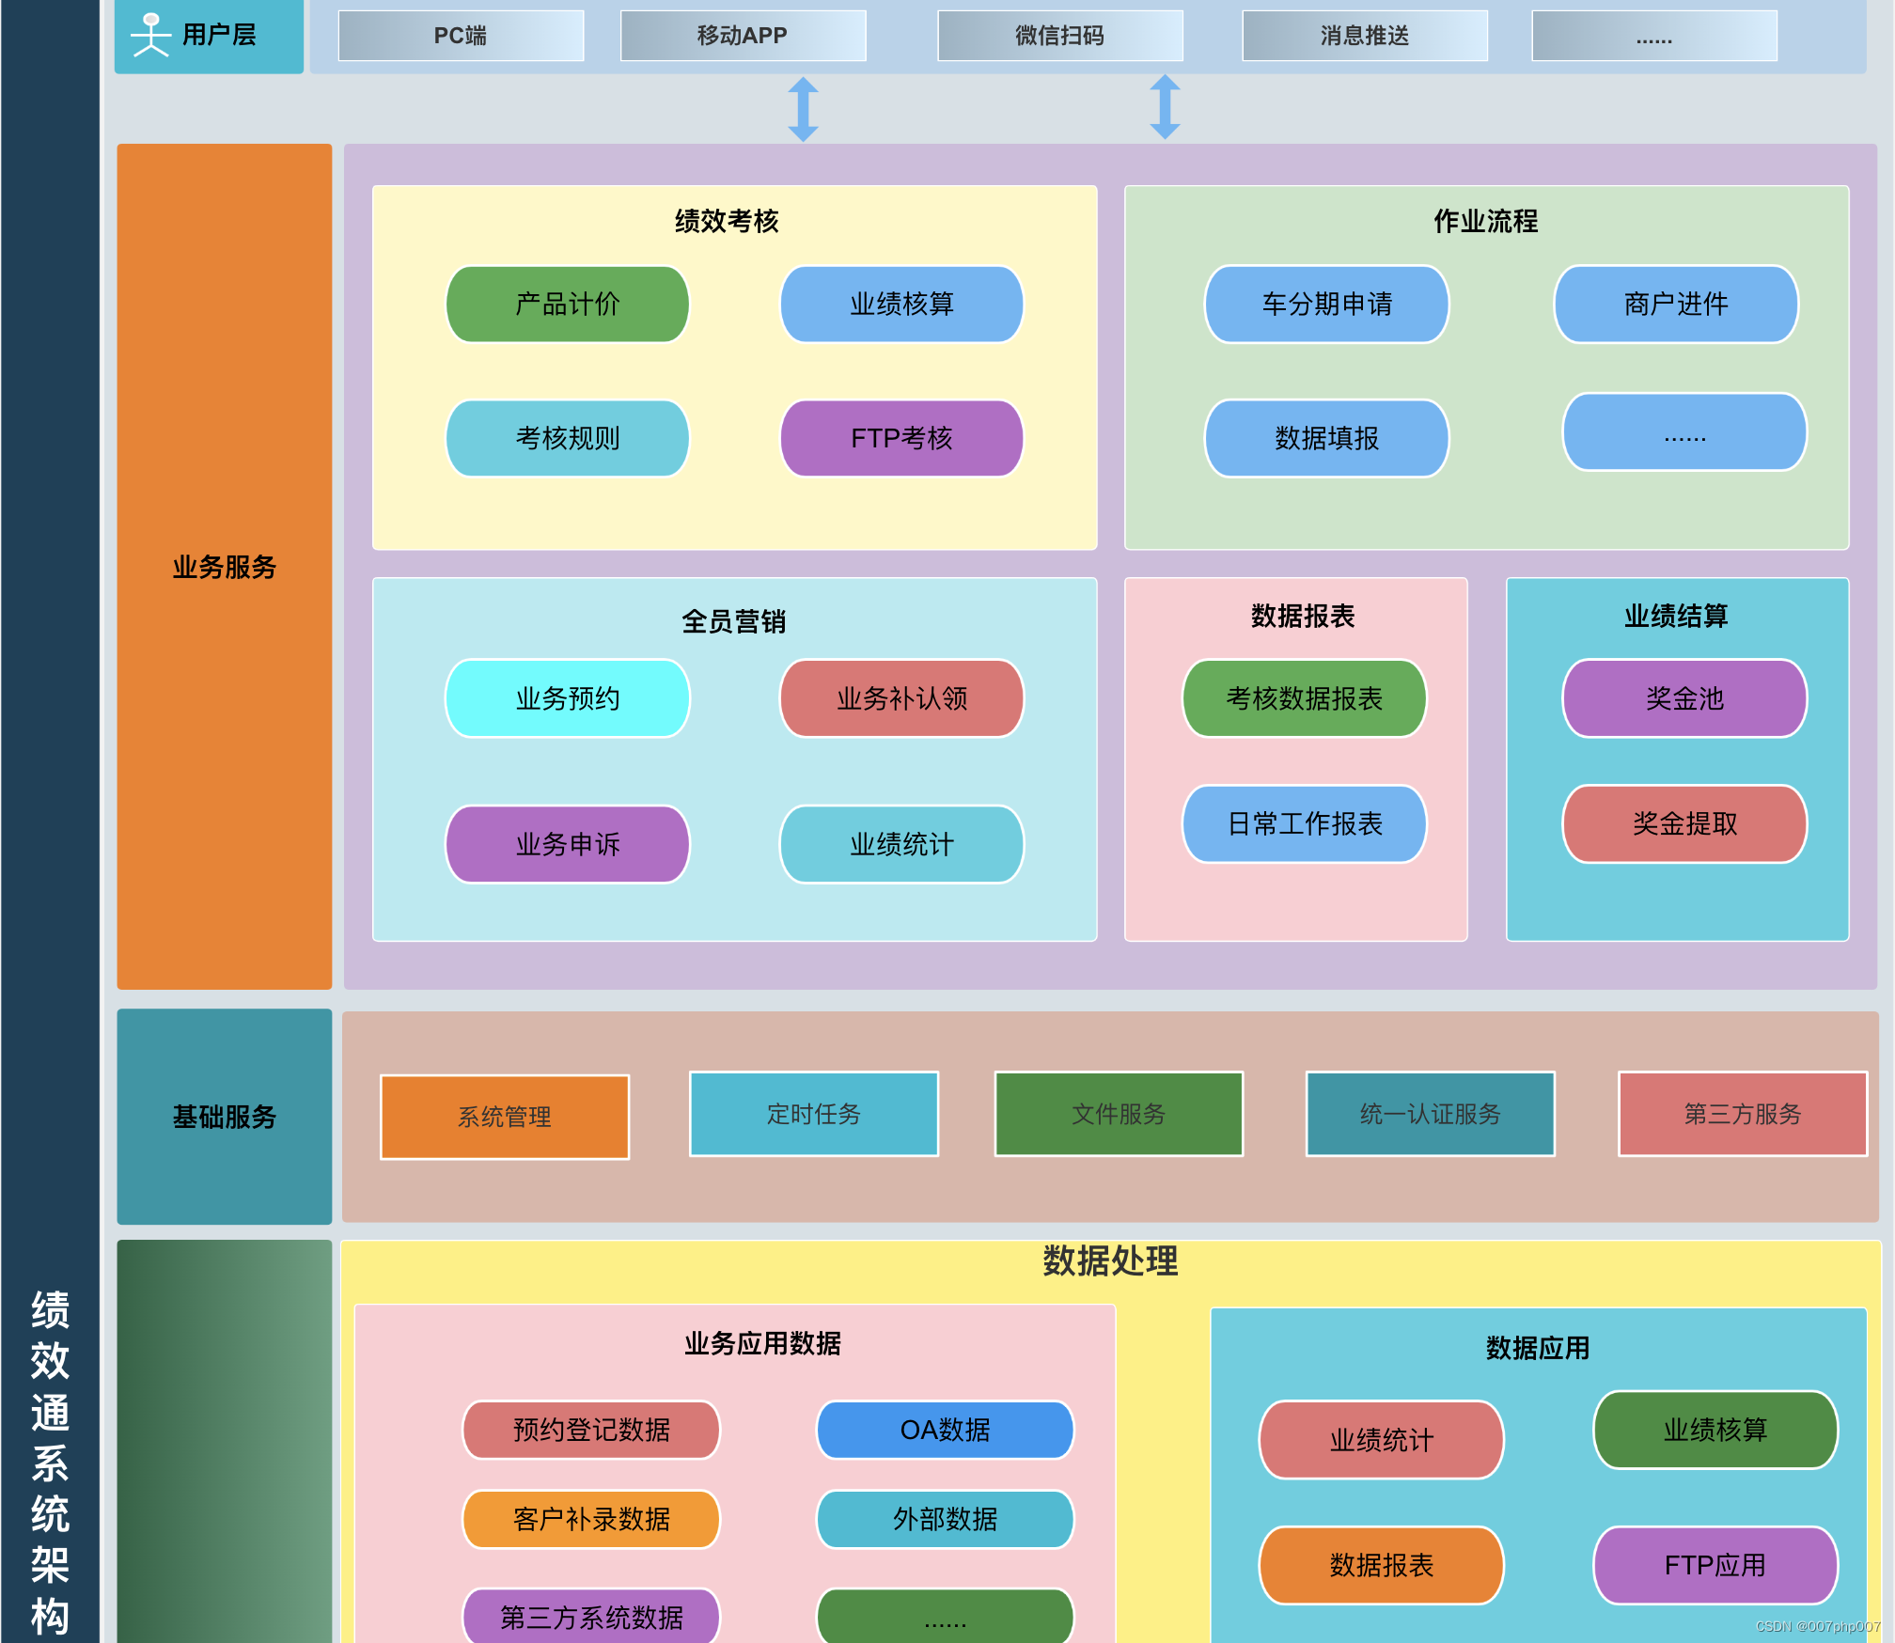Click the vertical 绩效通系统架构 title
The width and height of the screenshot is (1895, 1643).
[x=50, y=1463]
